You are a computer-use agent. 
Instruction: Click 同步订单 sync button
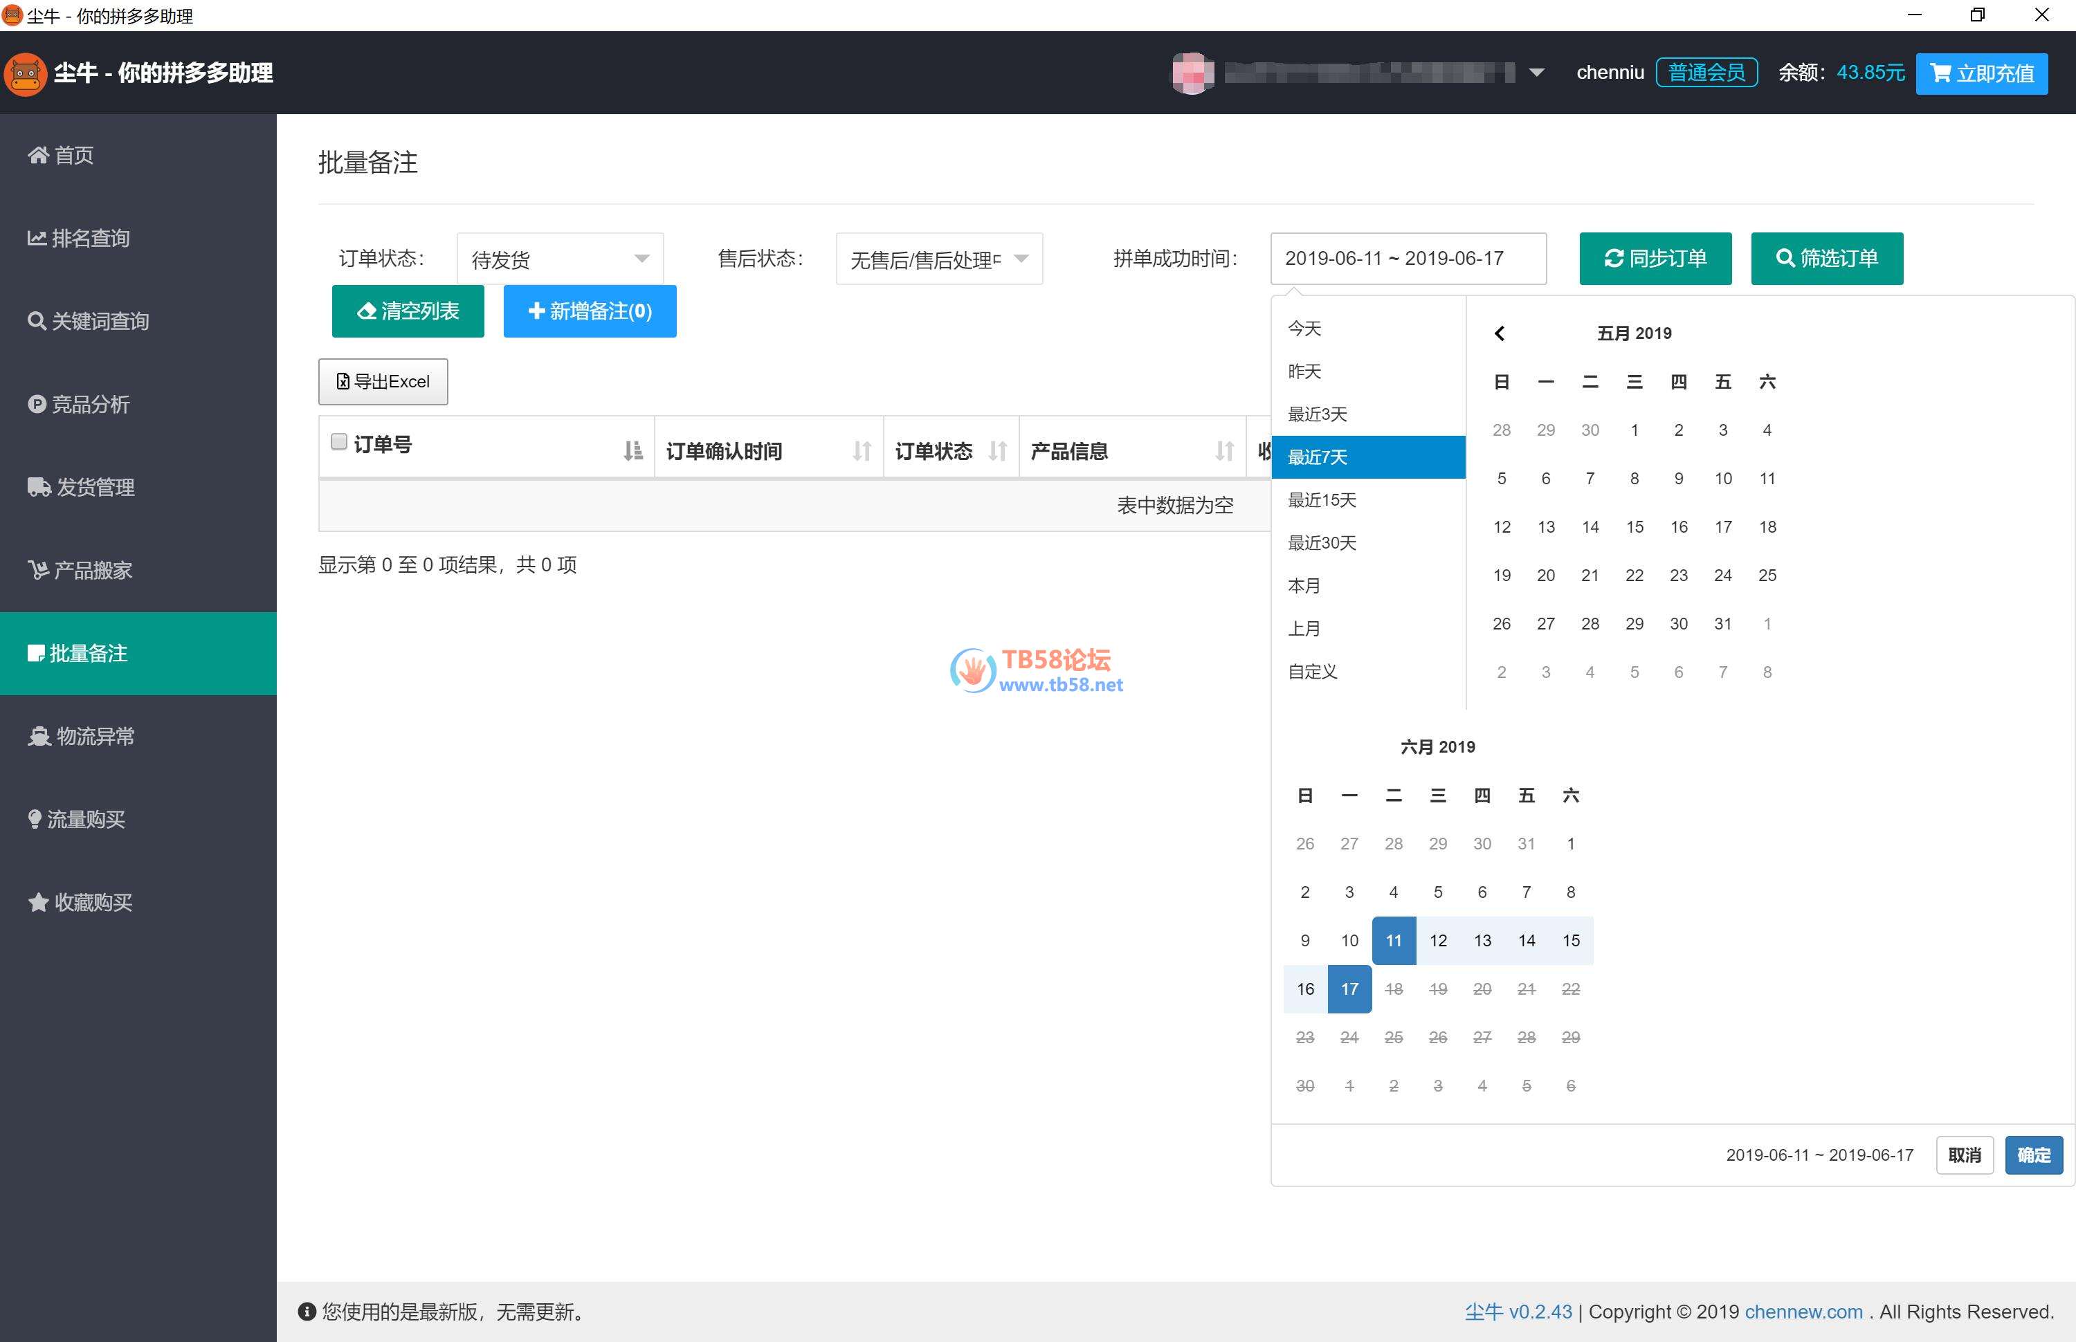[x=1655, y=259]
